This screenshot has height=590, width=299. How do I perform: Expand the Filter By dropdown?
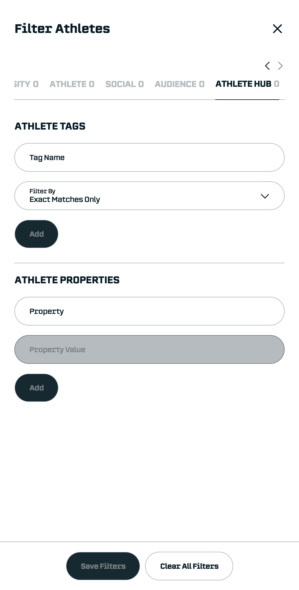149,196
